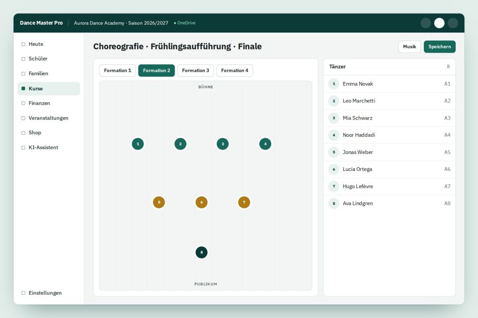Click the Musik button
The height and width of the screenshot is (318, 478).
409,47
